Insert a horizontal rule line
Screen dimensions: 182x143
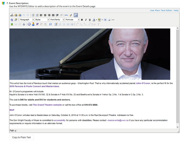[113, 20]
